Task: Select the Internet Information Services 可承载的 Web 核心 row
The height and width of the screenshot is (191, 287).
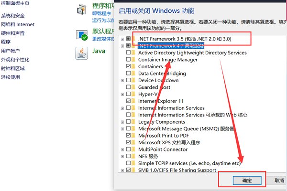Action: click(193, 115)
